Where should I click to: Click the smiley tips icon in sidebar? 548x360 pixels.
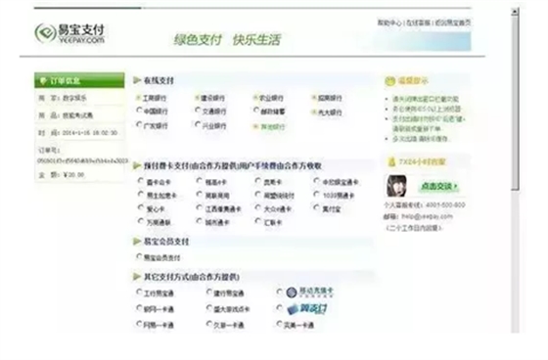(389, 81)
